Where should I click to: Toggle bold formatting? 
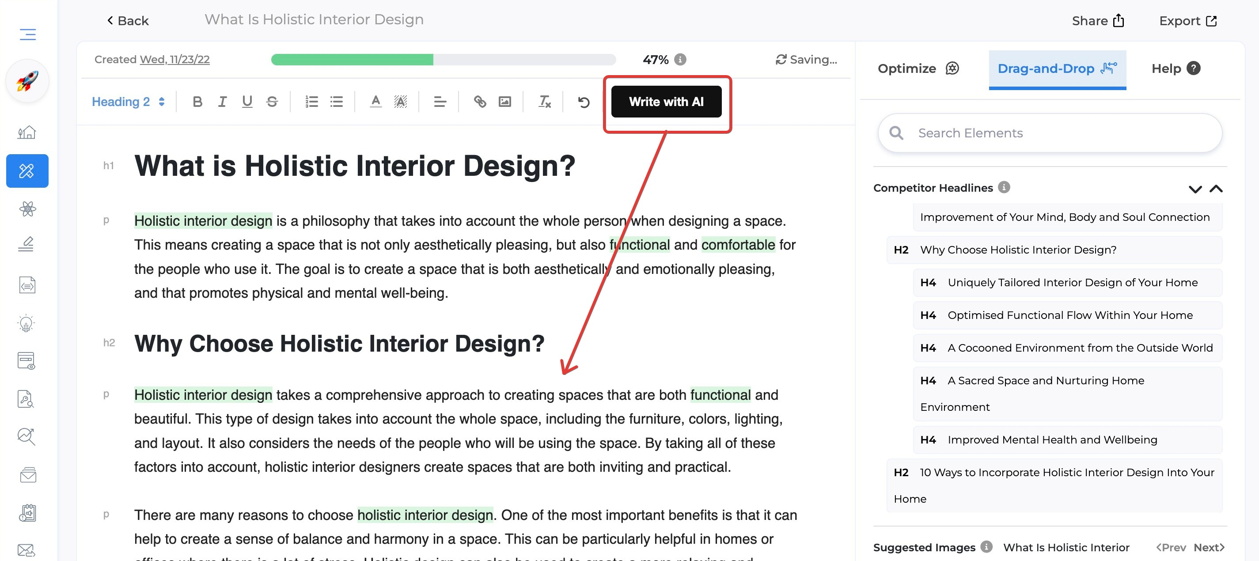pos(197,102)
